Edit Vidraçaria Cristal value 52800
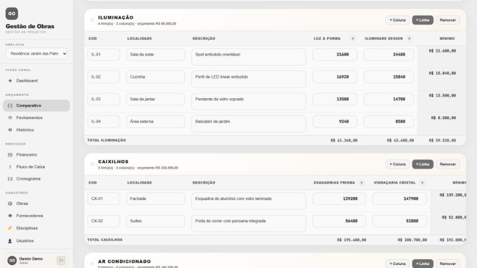Viewport: 477px width, 268px height. (399, 221)
